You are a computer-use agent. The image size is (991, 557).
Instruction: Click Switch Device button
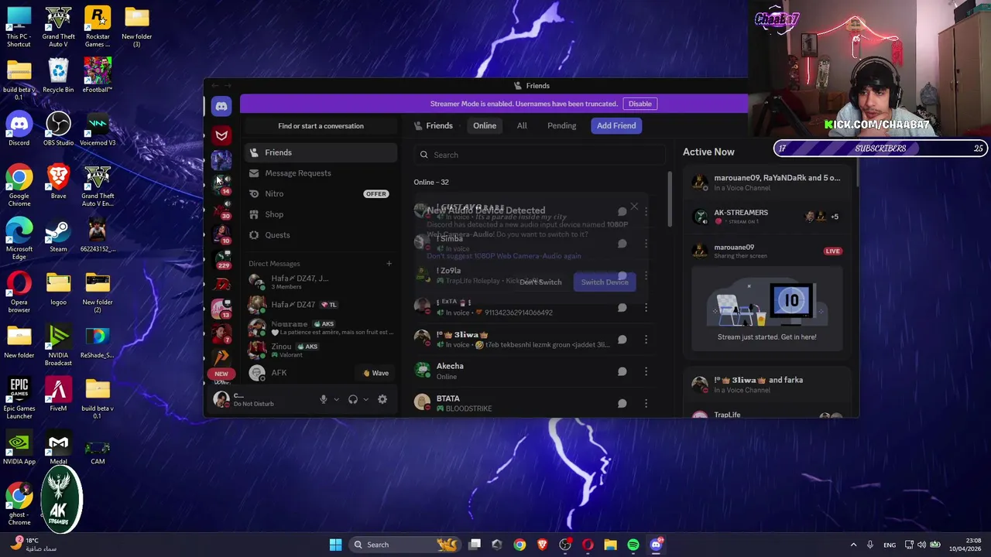click(x=605, y=282)
